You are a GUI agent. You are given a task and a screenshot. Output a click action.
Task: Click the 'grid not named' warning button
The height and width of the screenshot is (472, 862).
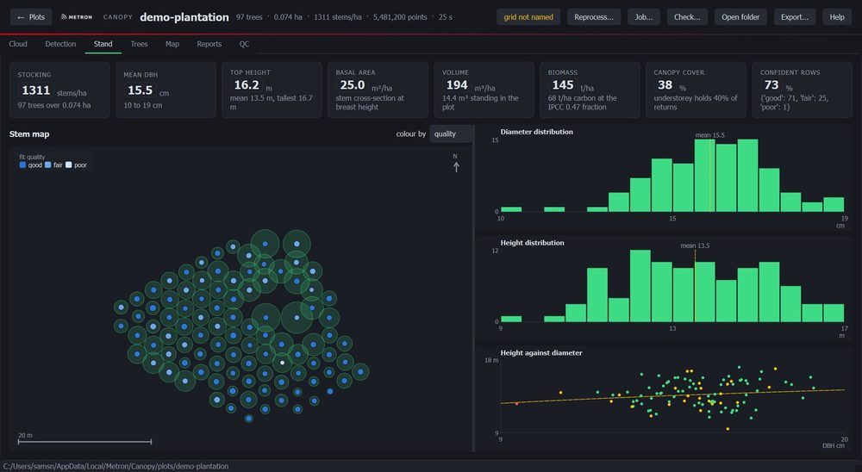click(528, 17)
